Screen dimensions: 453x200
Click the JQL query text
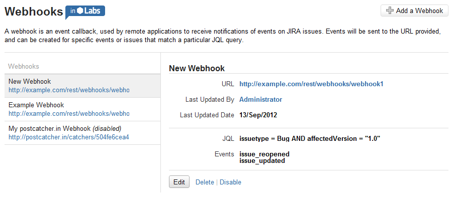click(310, 139)
